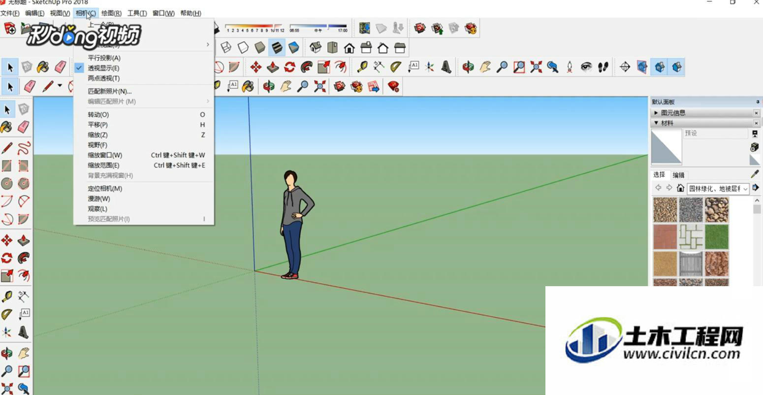
Task: Select Monochrome face style icon
Action: (294, 48)
